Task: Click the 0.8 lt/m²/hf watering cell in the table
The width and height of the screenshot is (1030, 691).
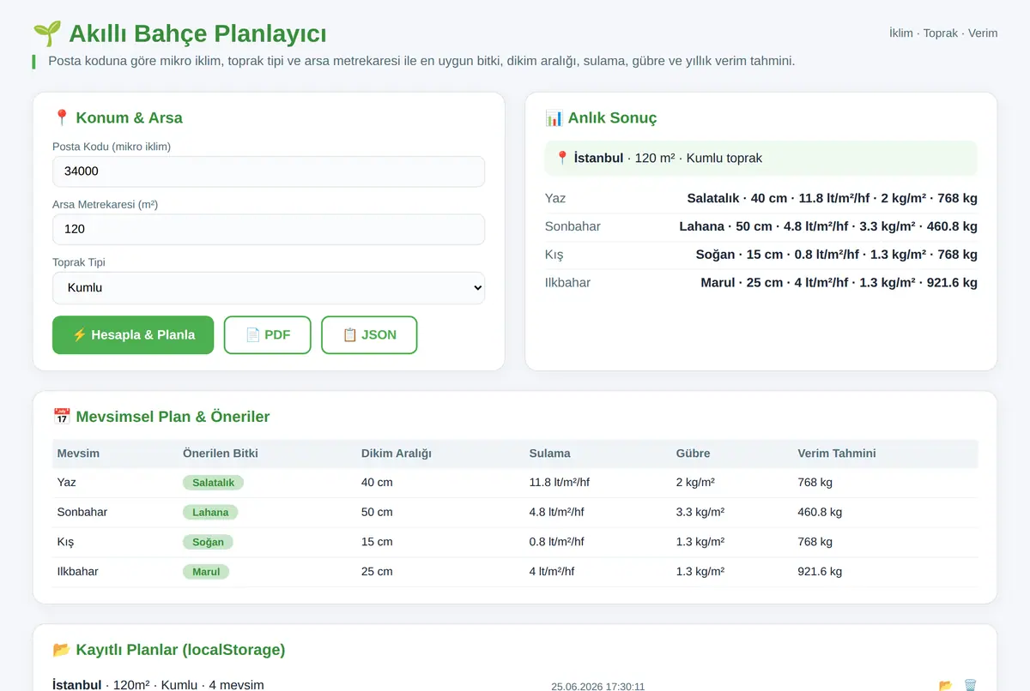Action: pyautogui.click(x=557, y=542)
